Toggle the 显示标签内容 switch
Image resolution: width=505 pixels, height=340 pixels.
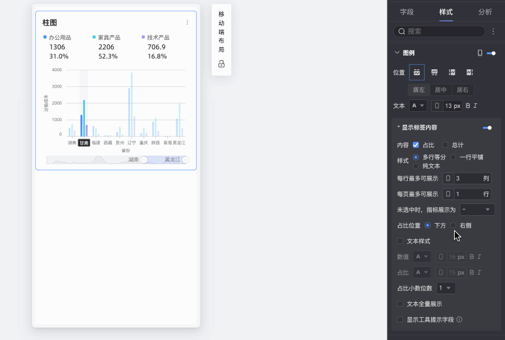click(x=487, y=128)
